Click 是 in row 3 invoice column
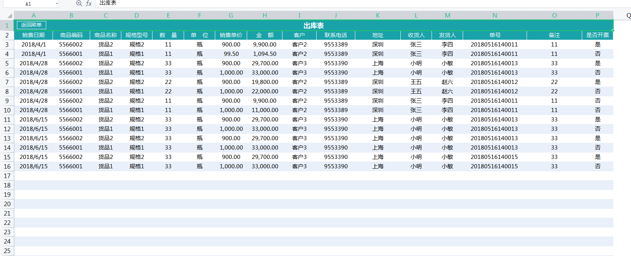 coord(598,44)
